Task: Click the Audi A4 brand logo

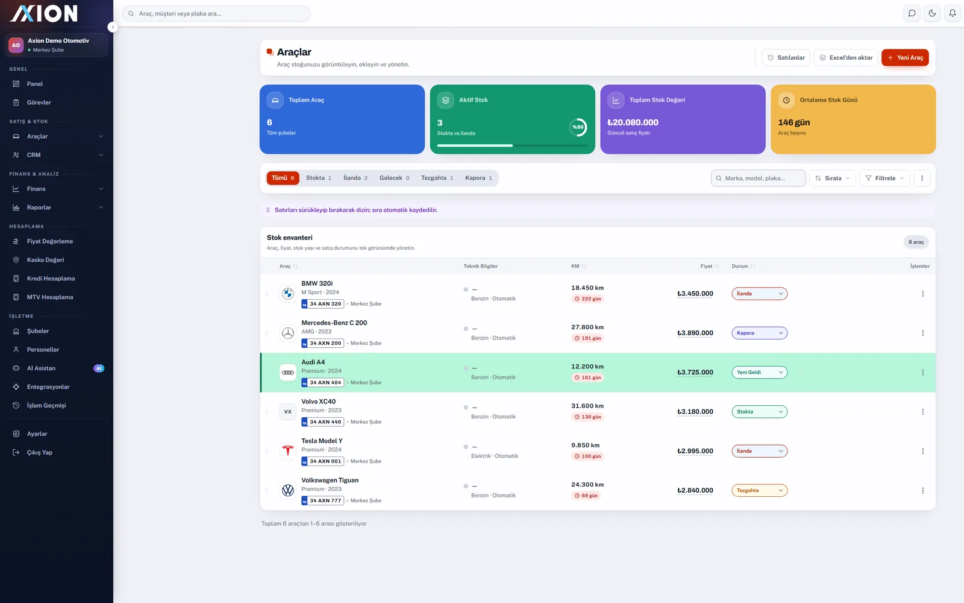Action: (288, 373)
